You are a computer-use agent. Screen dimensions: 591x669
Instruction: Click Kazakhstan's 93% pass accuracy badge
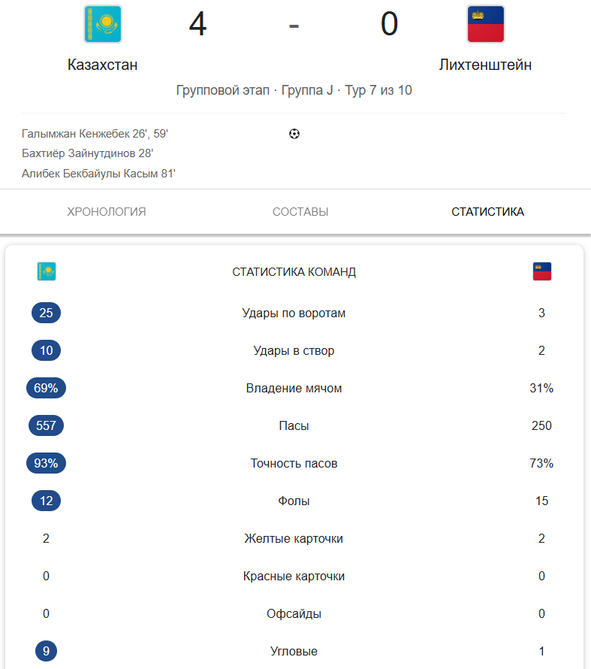coord(46,463)
